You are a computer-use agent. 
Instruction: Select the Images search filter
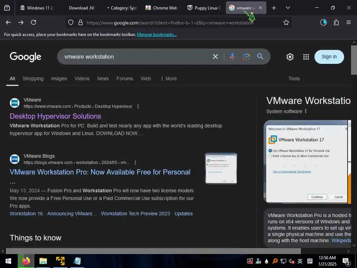[59, 79]
